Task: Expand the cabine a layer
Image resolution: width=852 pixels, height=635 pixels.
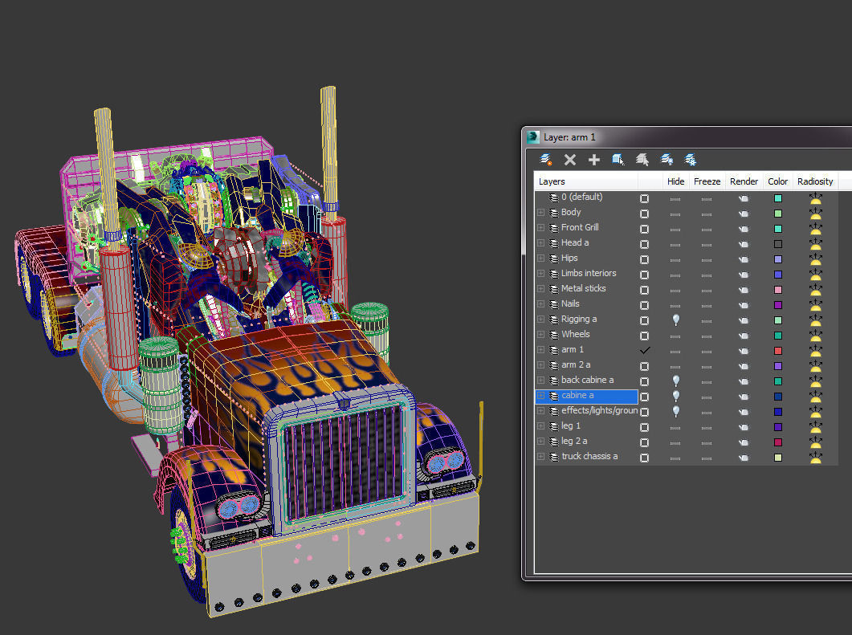Action: point(540,396)
